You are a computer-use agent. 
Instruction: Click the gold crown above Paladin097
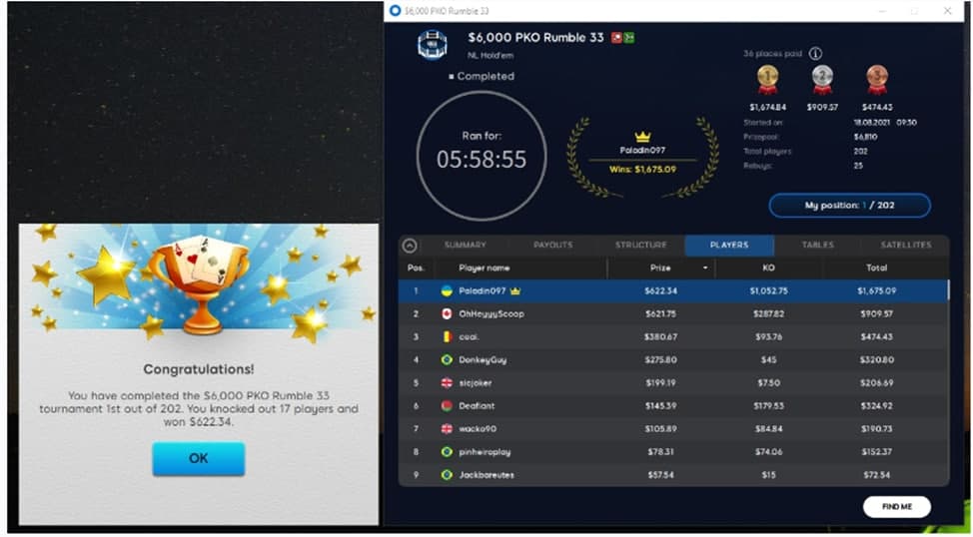(x=642, y=137)
